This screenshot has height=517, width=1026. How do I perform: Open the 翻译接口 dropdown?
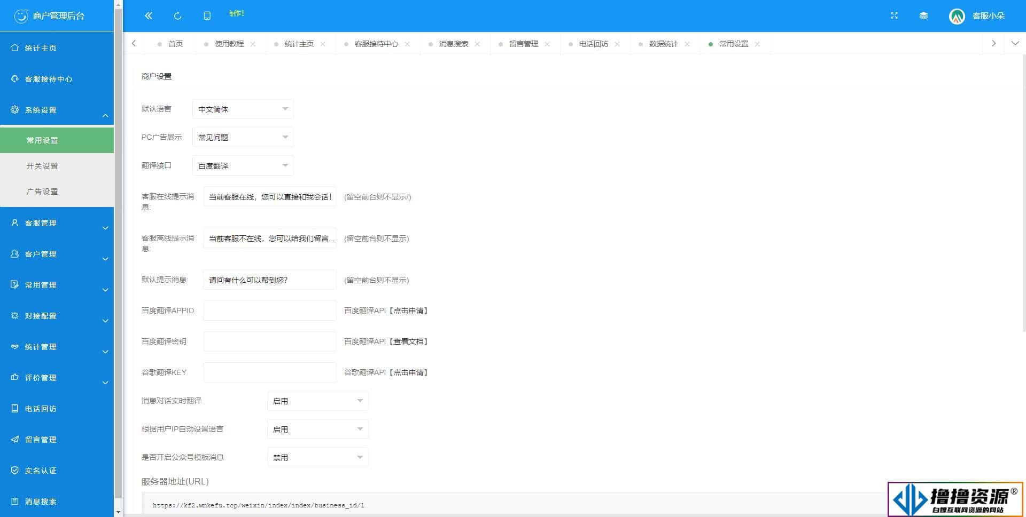click(243, 165)
